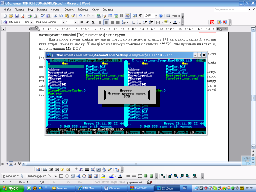
Task: Switch to Інтернет taskbar window
Action: click(x=63, y=188)
